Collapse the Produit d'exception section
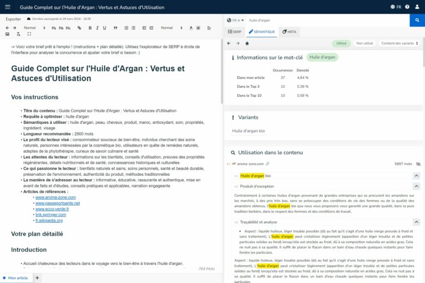Image resolution: width=425 pixels, height=283 pixels. tap(416, 186)
